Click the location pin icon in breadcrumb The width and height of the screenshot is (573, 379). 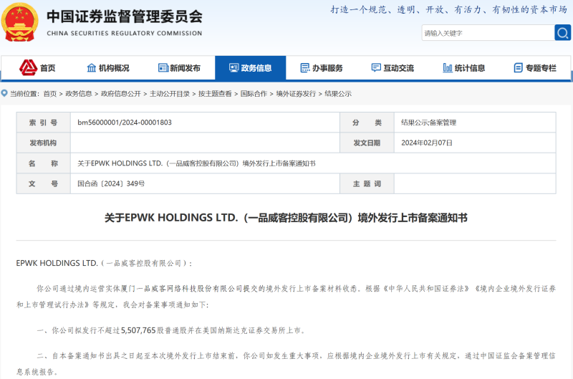(x=4, y=94)
